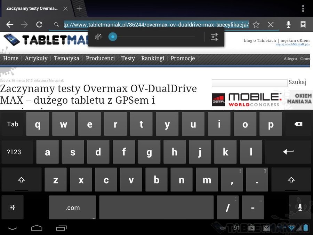The width and height of the screenshot is (313, 235).
Task: Open the Home menu item
Action: (11, 58)
